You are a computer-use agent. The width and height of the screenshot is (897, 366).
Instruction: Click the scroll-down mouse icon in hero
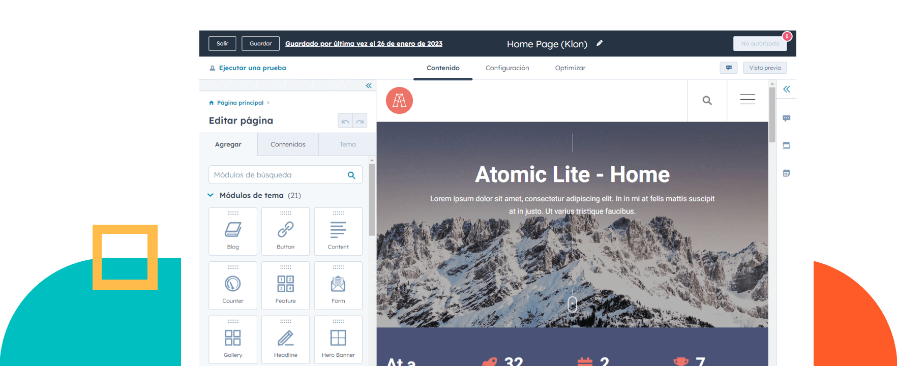(x=573, y=304)
